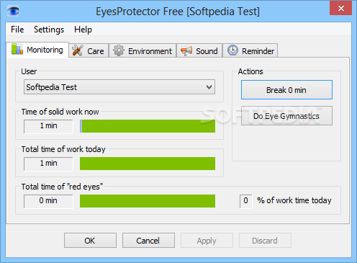Click the eye app icon in title bar
Viewport: 357px width, 263px height.
(13, 11)
